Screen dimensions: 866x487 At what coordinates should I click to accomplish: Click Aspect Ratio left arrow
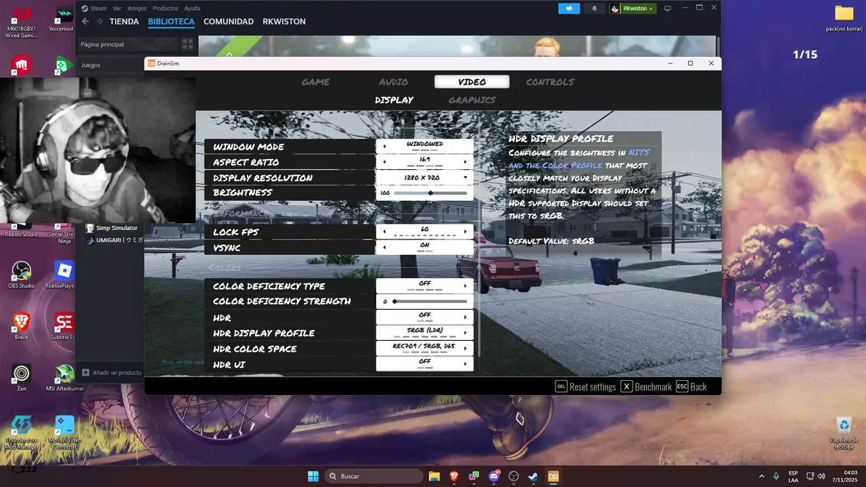pyautogui.click(x=384, y=162)
